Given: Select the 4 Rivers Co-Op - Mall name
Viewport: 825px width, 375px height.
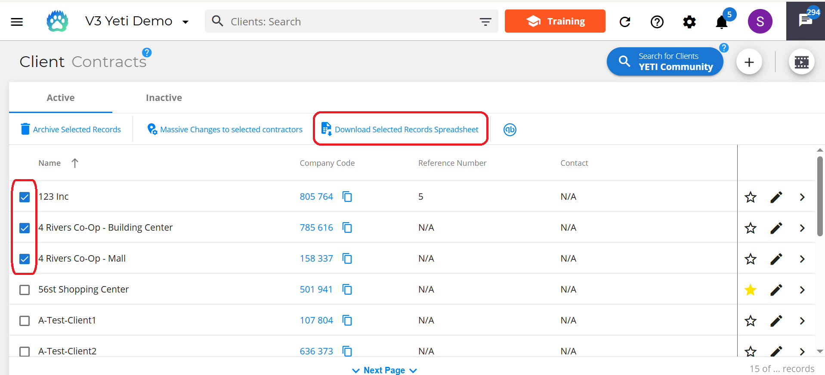Looking at the screenshot, I should (82, 258).
